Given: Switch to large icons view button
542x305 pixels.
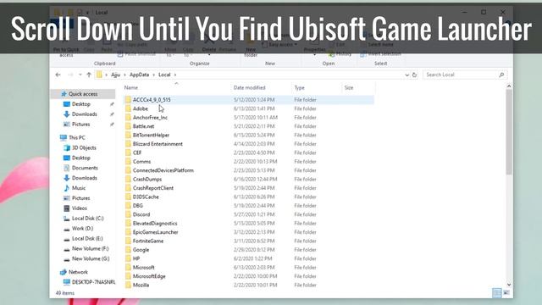Looking at the screenshot, I should click(506, 293).
